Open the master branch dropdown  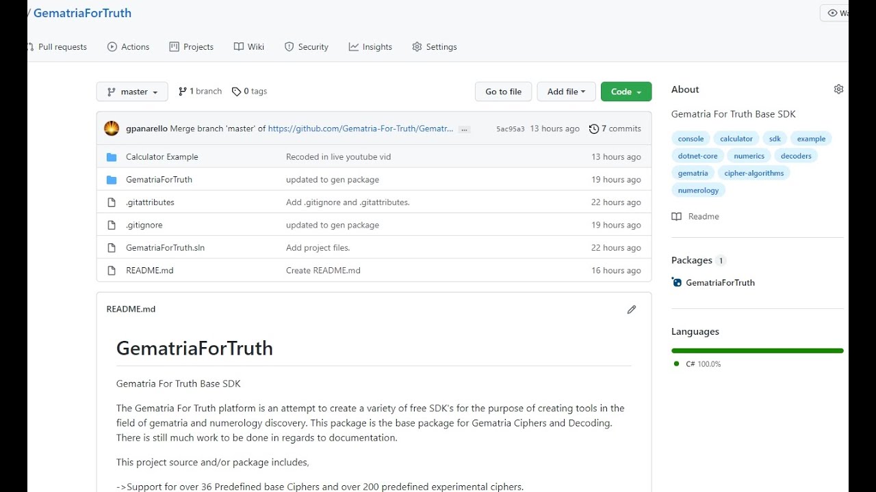coord(132,92)
